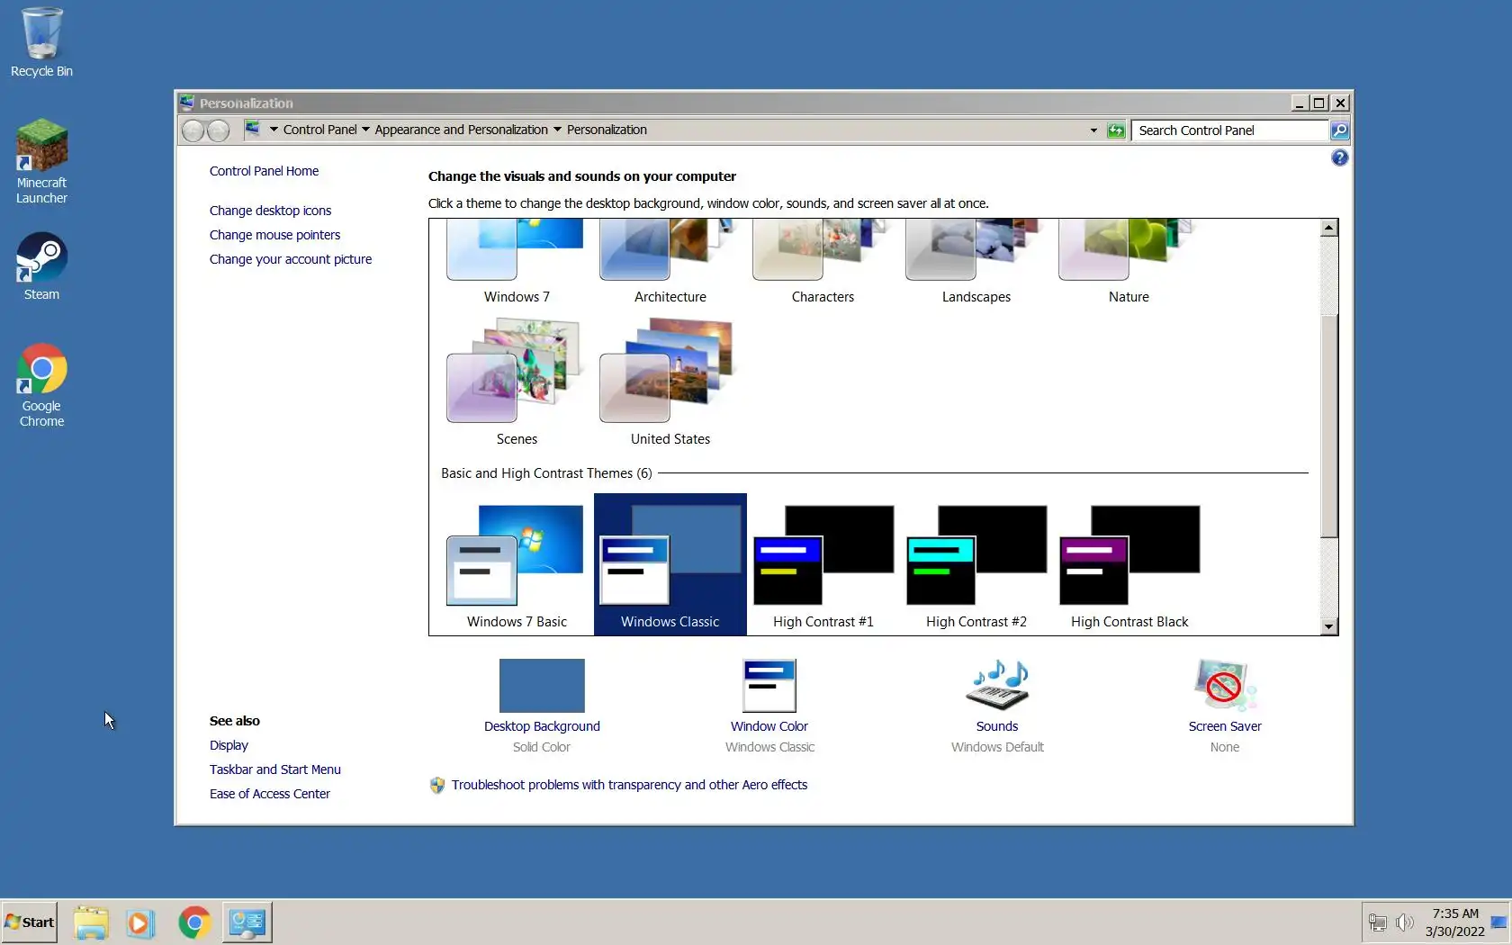1512x945 pixels.
Task: Open the Change mouse pointers link
Action: click(274, 235)
